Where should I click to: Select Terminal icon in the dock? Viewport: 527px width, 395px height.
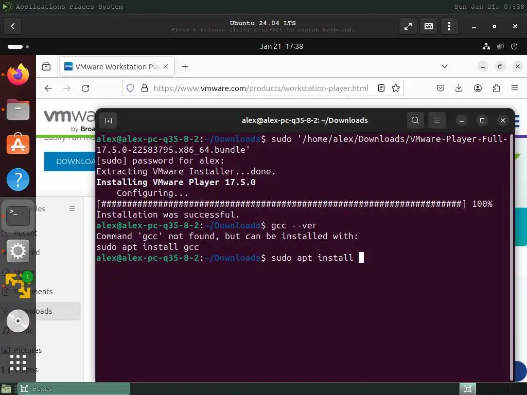coord(18,215)
